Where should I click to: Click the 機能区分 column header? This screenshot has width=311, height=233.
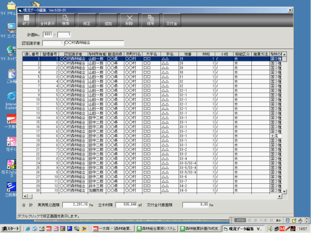(x=243, y=54)
